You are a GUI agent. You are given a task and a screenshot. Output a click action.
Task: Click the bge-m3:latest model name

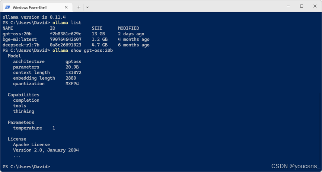click(20, 39)
